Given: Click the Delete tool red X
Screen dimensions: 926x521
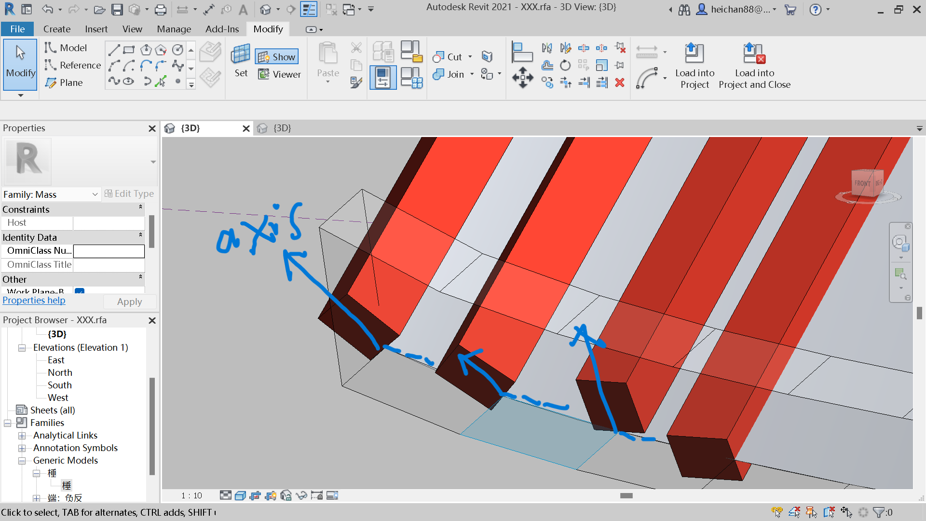Looking at the screenshot, I should point(620,82).
